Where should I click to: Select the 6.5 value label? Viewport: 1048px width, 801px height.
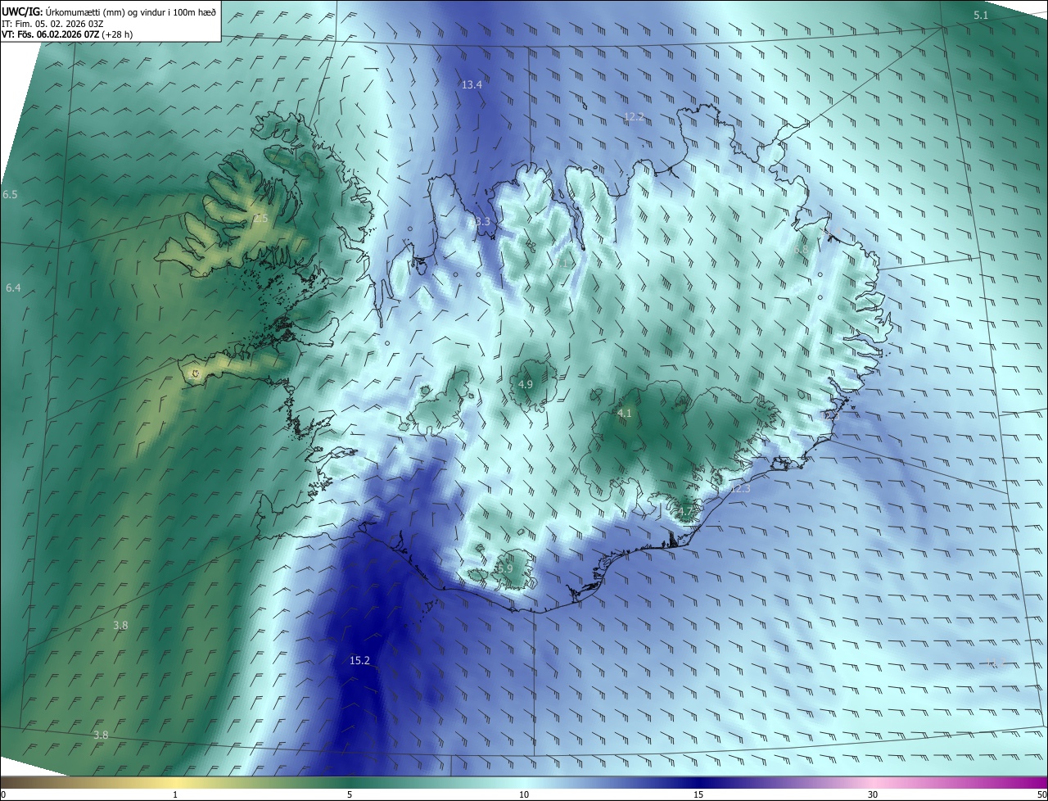pos(10,194)
